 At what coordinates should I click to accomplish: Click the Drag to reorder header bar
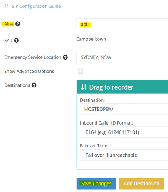tap(122, 87)
